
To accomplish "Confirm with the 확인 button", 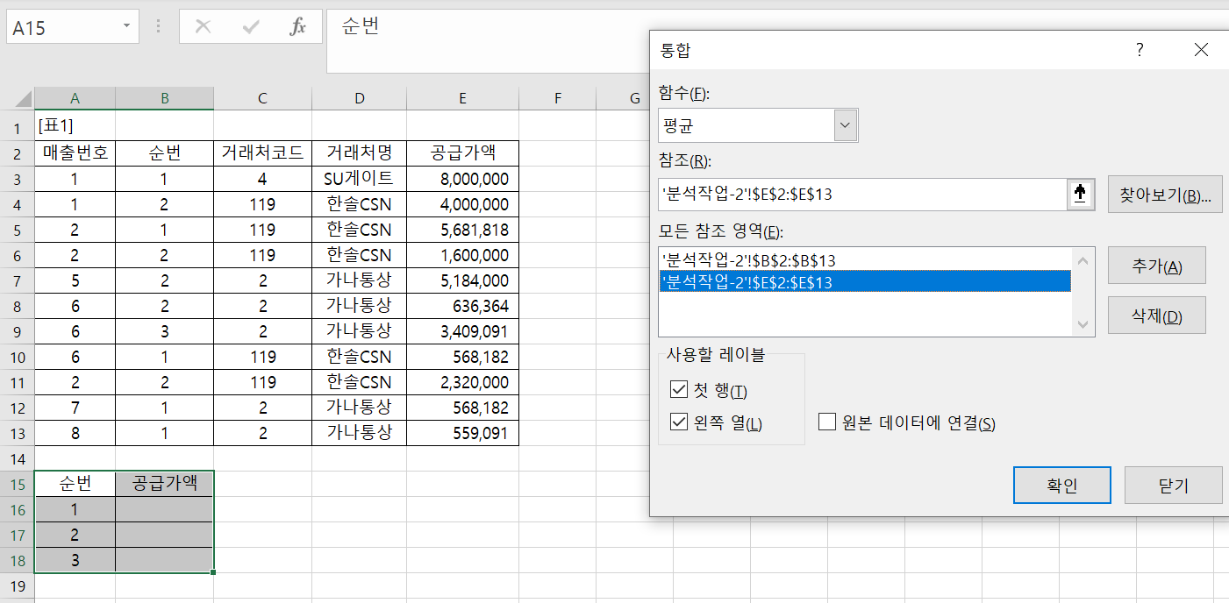I will pos(1061,485).
